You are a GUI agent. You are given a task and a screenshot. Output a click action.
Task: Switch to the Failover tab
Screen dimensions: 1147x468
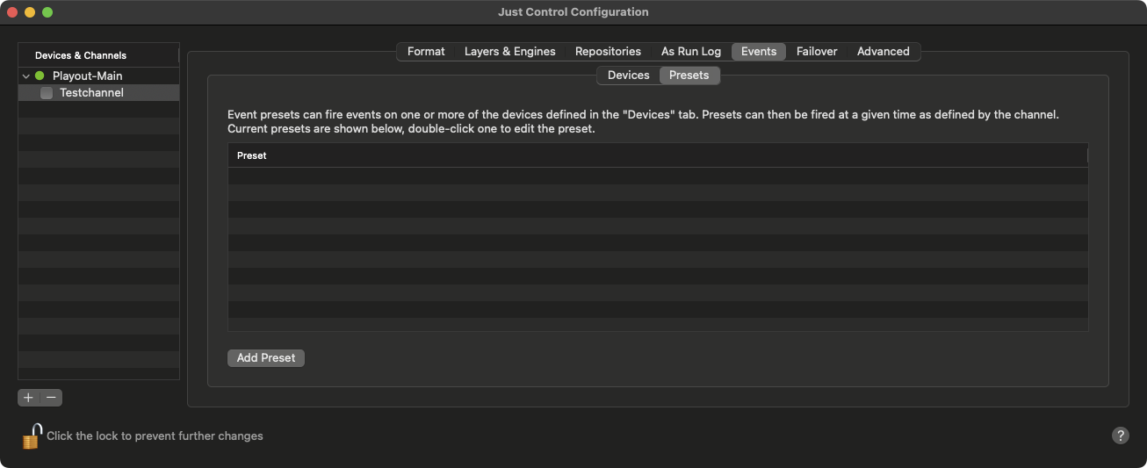pos(817,52)
